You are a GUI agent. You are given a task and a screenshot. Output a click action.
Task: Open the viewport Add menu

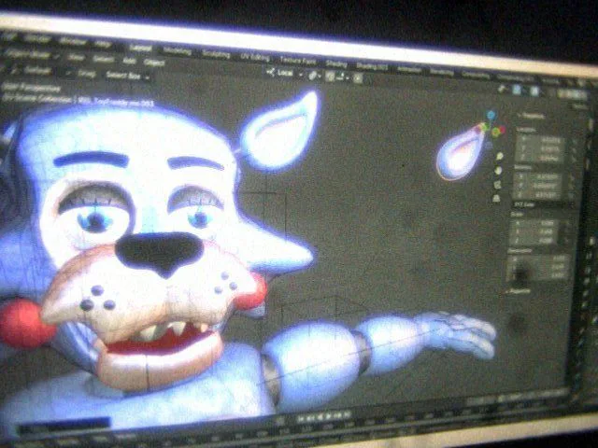pyautogui.click(x=129, y=61)
